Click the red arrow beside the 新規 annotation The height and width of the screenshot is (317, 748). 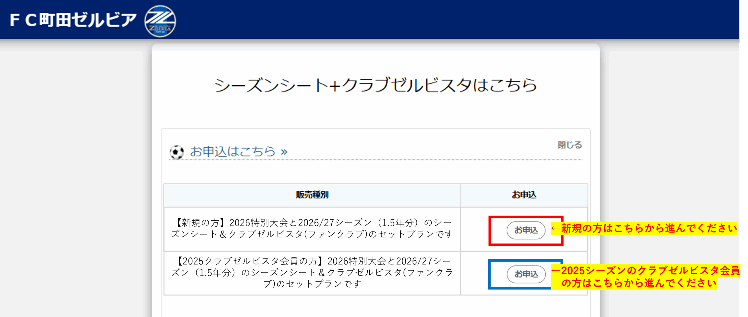click(555, 228)
